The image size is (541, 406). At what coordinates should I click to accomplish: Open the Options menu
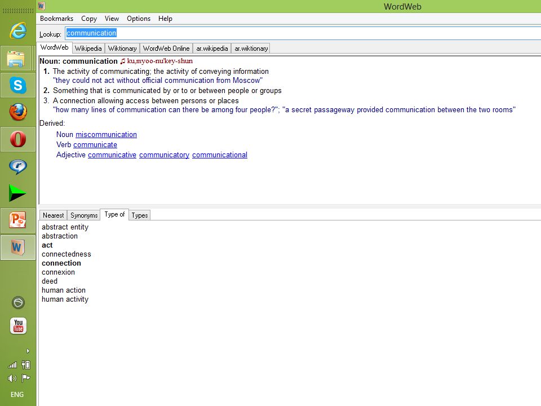[139, 19]
